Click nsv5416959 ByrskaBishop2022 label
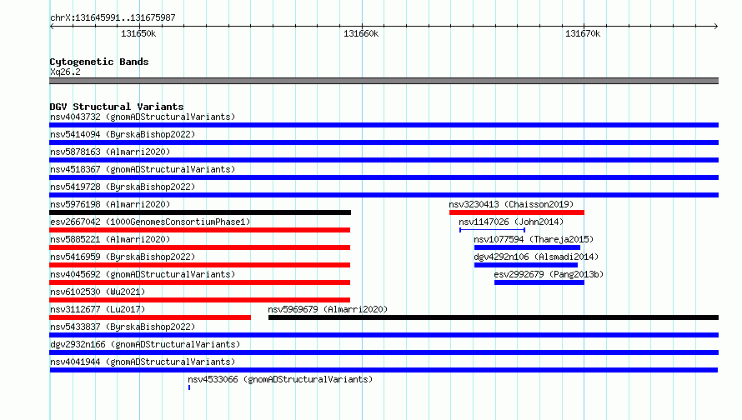Image resolution: width=742 pixels, height=420 pixels. [123, 257]
